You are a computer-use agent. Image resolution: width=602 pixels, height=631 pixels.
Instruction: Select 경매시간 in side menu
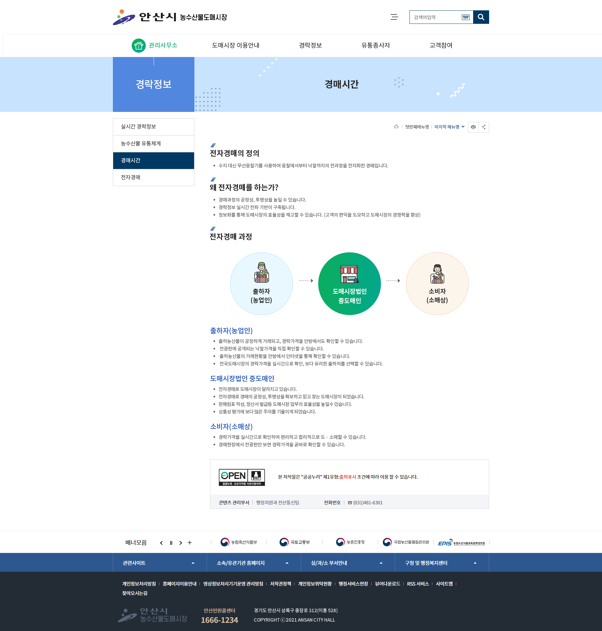coord(153,160)
